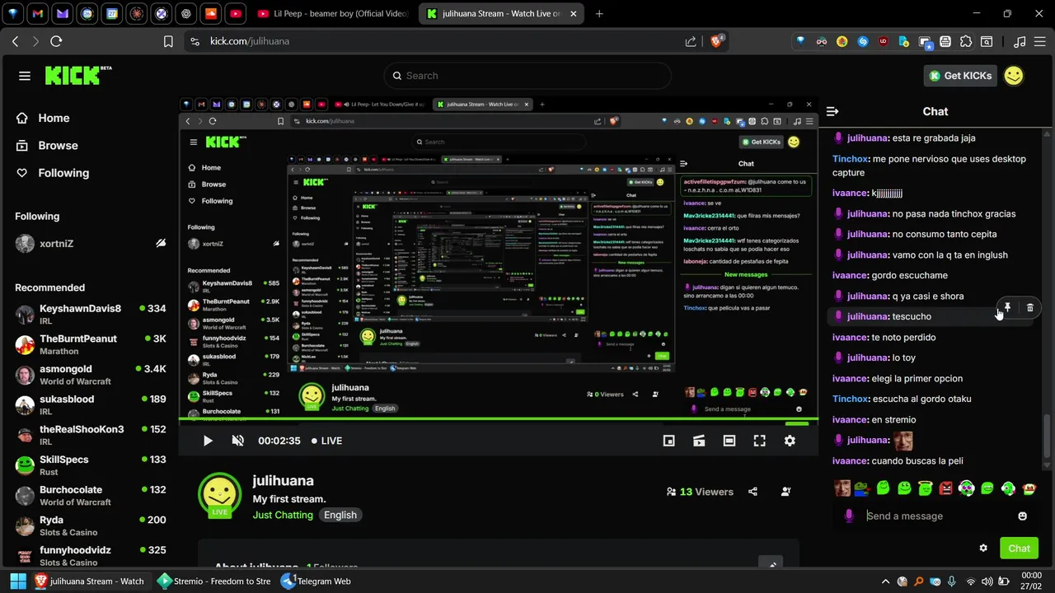The width and height of the screenshot is (1055, 593).
Task: Play the stream video
Action: [x=208, y=441]
